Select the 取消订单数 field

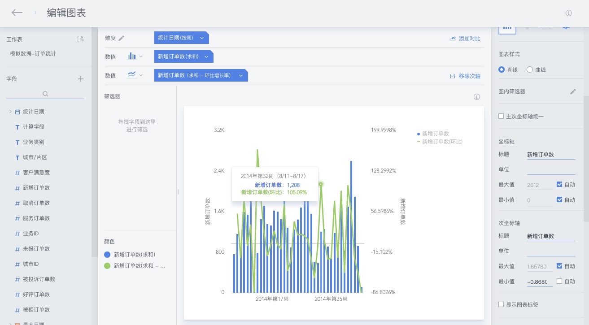coord(36,203)
